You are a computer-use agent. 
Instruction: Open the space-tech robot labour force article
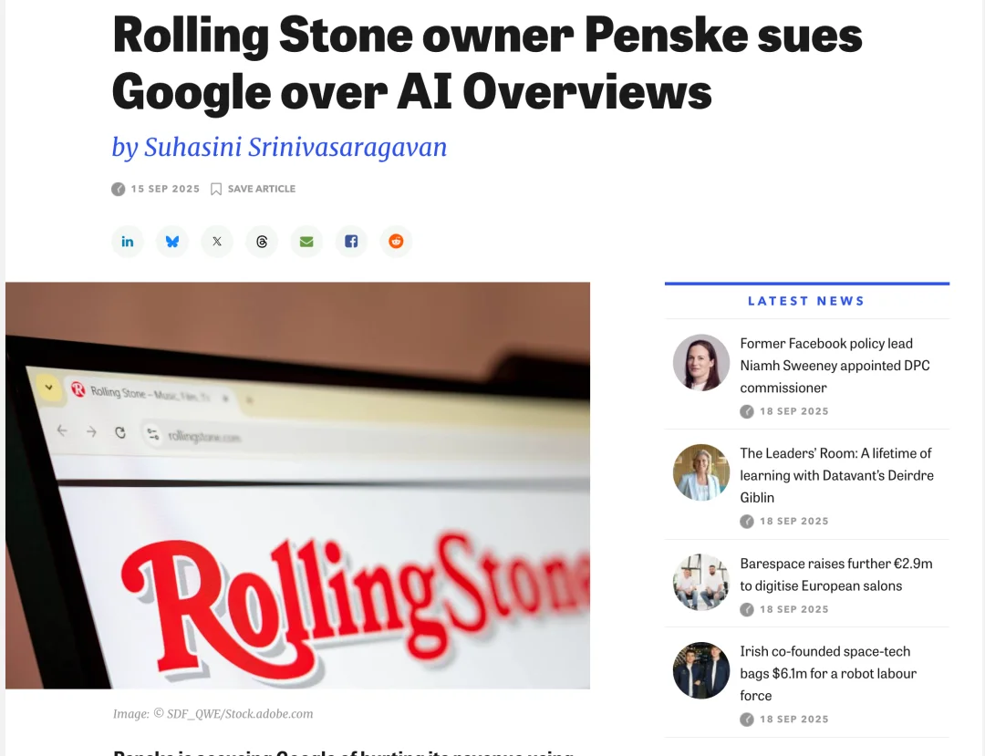[827, 673]
